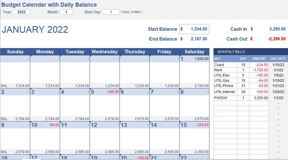The image size is (288, 160).
Task: Select the UTIL:Phone day cell 31
Action: (x=243, y=86)
